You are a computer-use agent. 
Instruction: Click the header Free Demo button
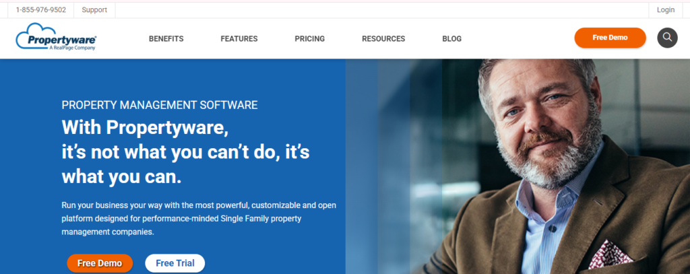(610, 38)
